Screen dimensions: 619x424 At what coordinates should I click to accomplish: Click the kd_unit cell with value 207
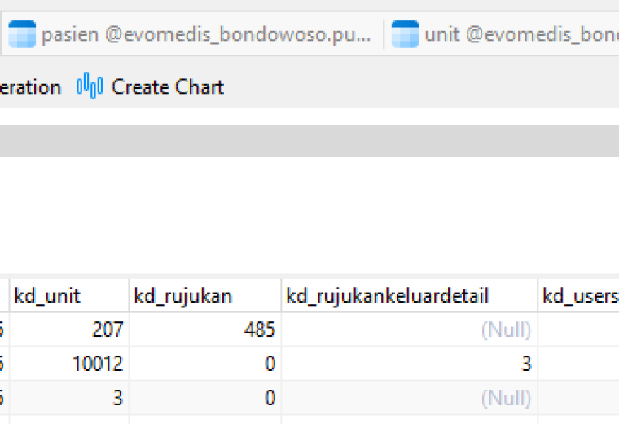(x=69, y=329)
